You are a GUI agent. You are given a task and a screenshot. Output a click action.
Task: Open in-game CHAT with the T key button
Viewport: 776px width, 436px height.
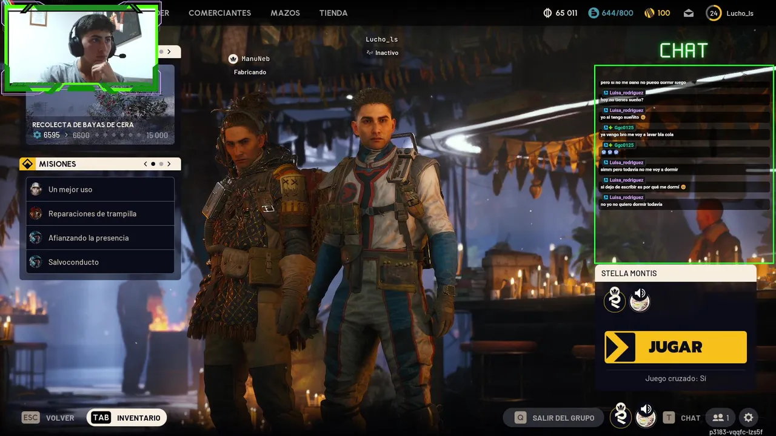coord(682,418)
